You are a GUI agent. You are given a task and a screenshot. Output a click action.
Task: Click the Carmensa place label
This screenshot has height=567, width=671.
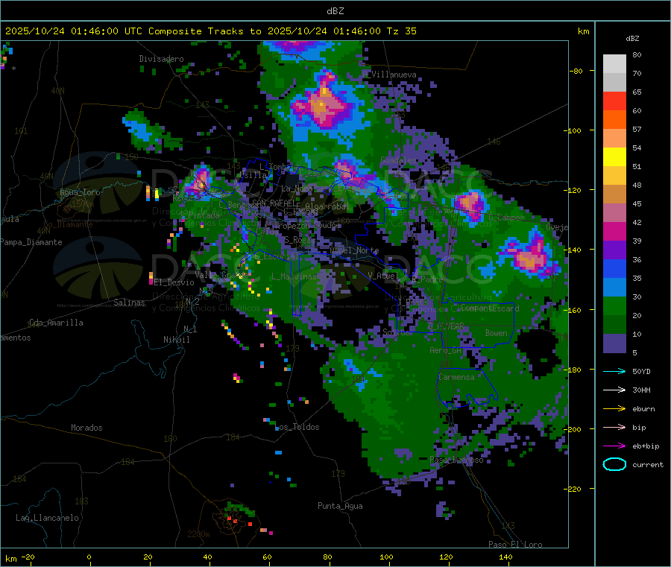456,377
